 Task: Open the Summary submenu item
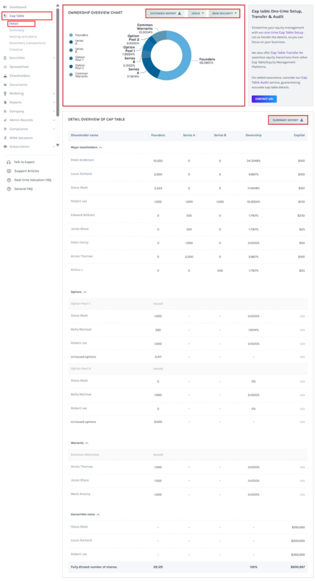click(x=16, y=31)
